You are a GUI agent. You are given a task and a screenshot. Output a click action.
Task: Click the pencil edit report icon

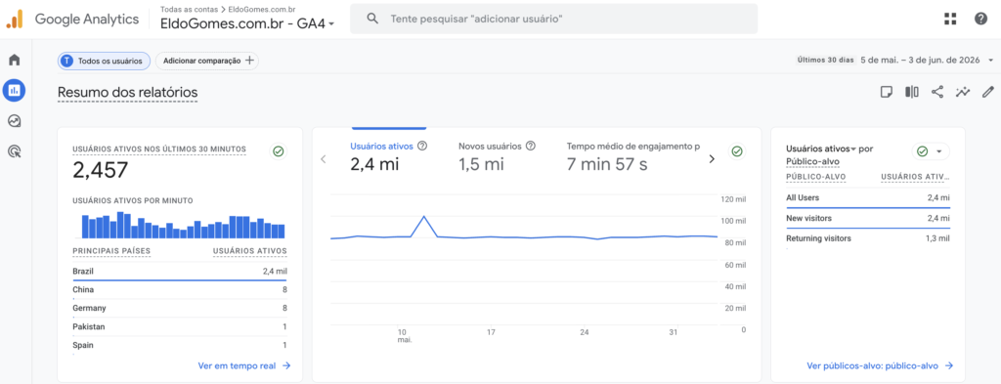coord(988,92)
